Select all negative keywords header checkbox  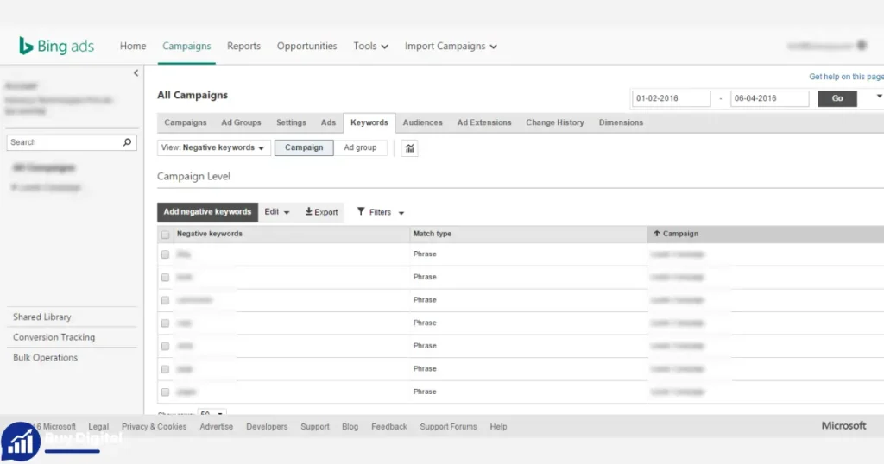pos(165,235)
